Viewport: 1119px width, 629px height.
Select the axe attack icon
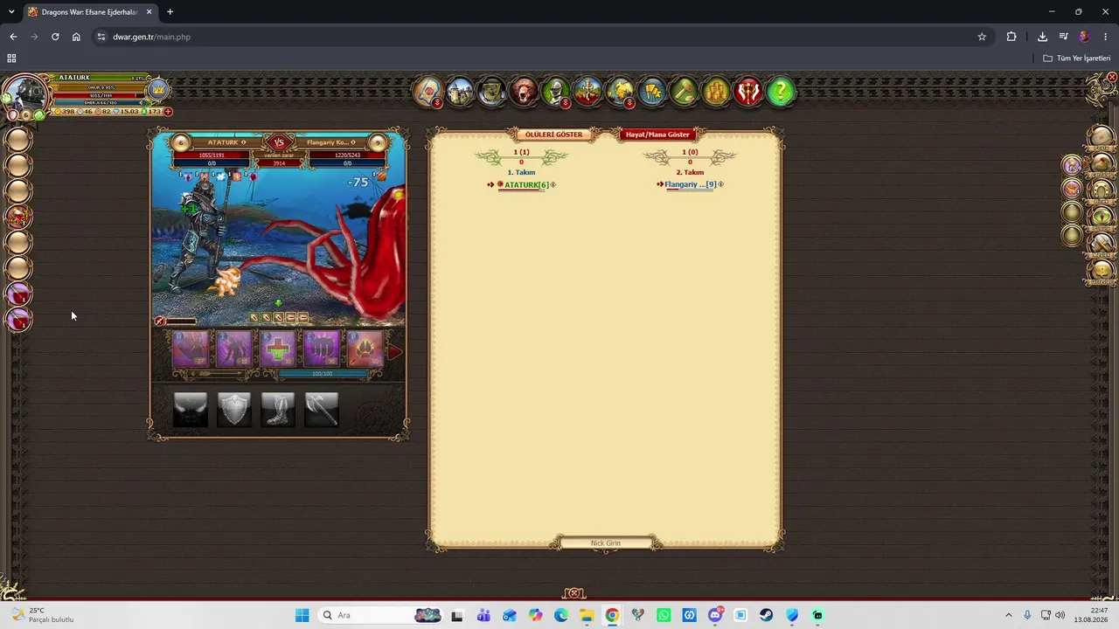[322, 409]
